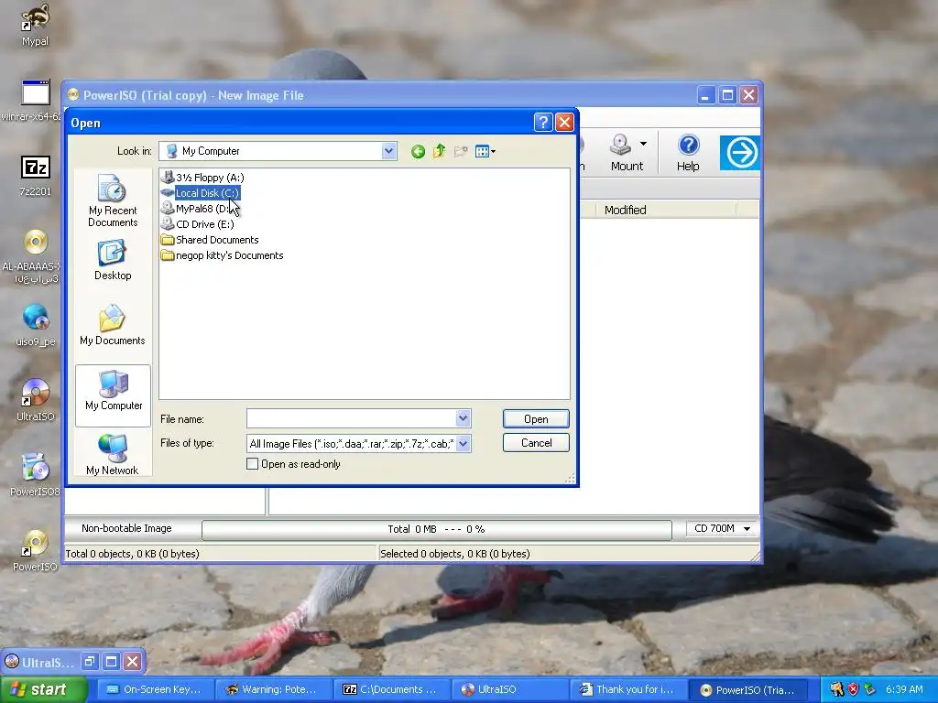Enable Open as read-only checkbox
938x703 pixels.
tap(253, 464)
